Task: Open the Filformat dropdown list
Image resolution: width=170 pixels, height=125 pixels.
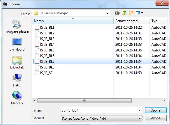Action: pos(101,118)
